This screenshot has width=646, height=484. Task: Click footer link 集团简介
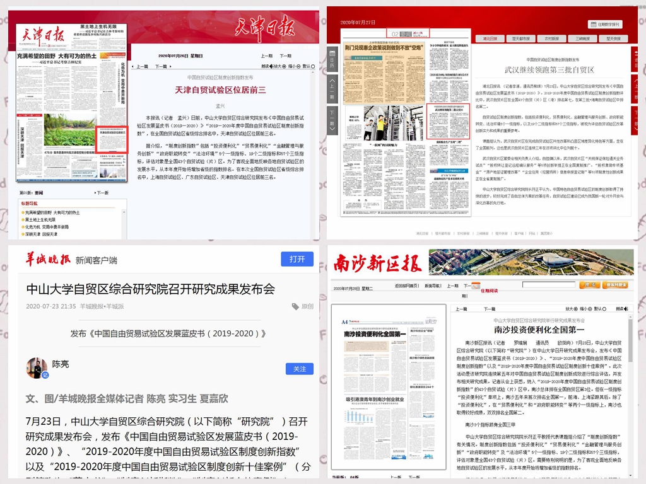[x=546, y=233]
